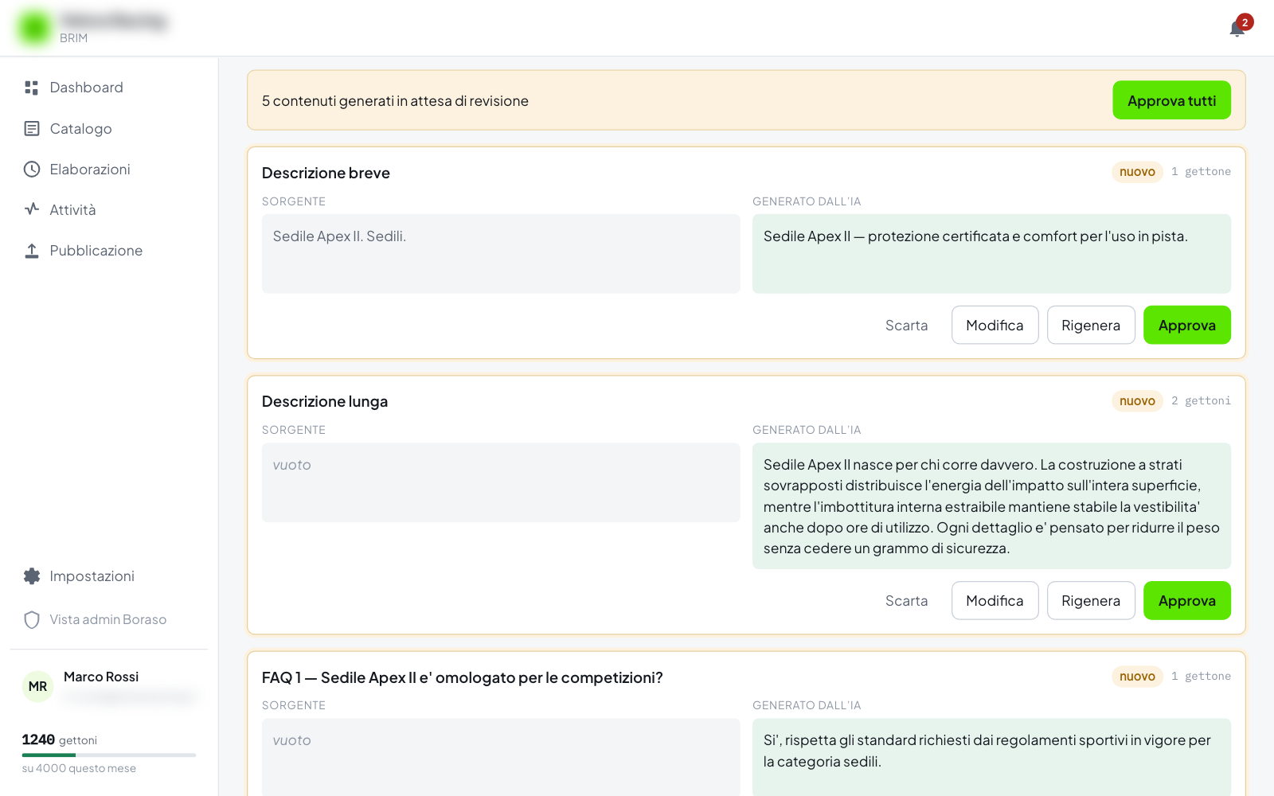This screenshot has height=796, width=1274.
Task: Approve the Descrizione lunga content
Action: (1186, 600)
